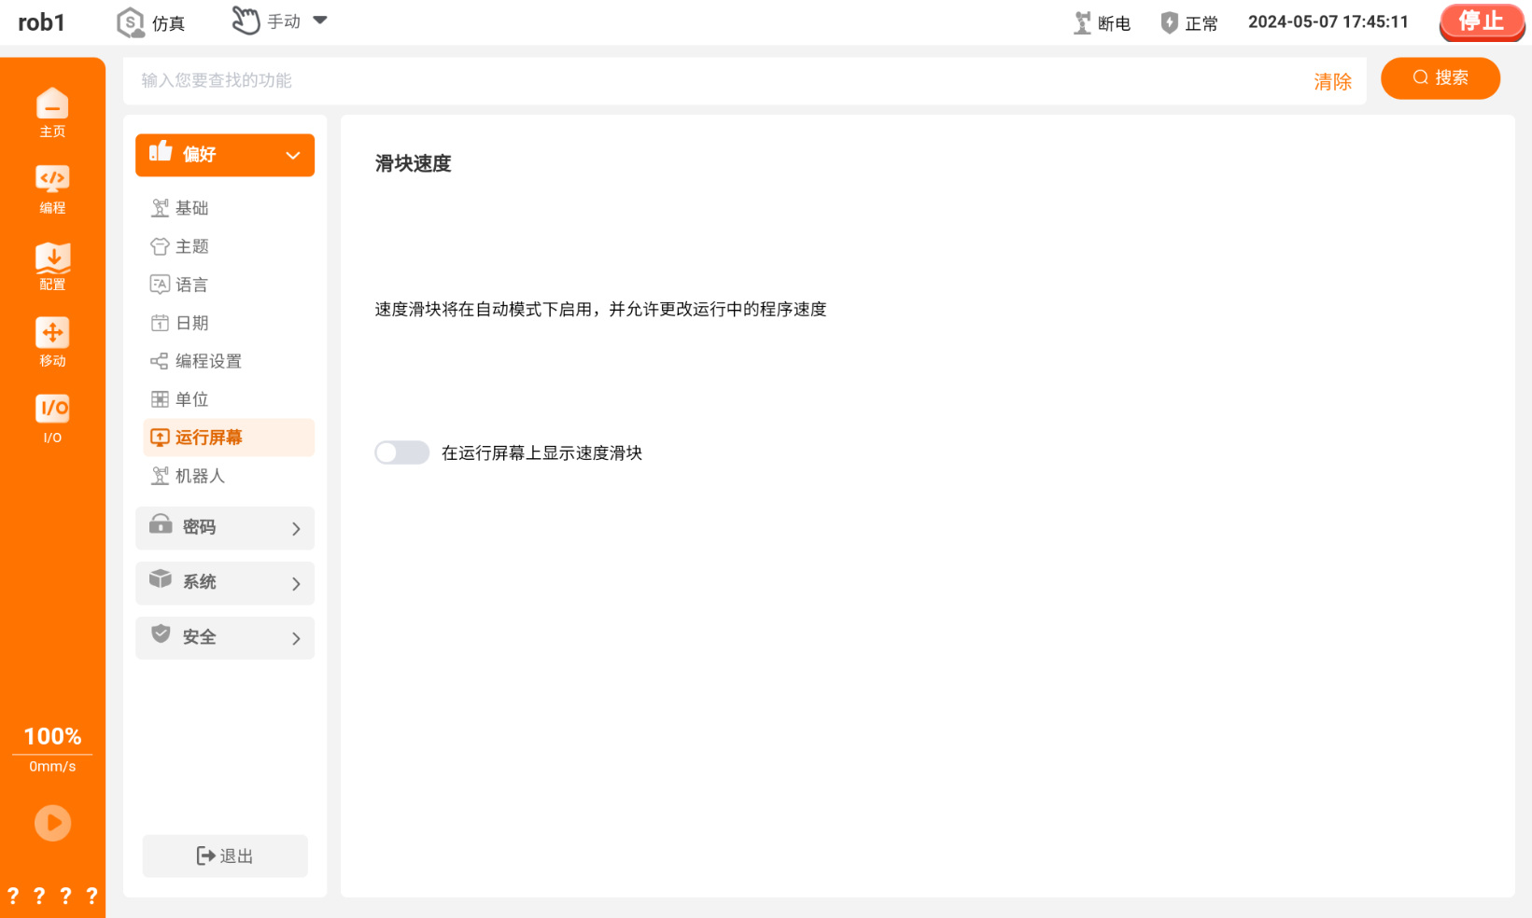Click the 安全 shield icon
The image size is (1532, 918).
click(161, 634)
